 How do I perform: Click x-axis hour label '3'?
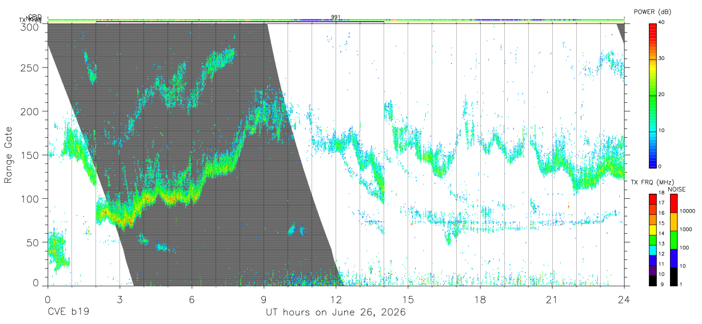(x=119, y=299)
